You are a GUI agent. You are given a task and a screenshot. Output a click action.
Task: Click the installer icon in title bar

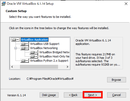coord(3,4)
